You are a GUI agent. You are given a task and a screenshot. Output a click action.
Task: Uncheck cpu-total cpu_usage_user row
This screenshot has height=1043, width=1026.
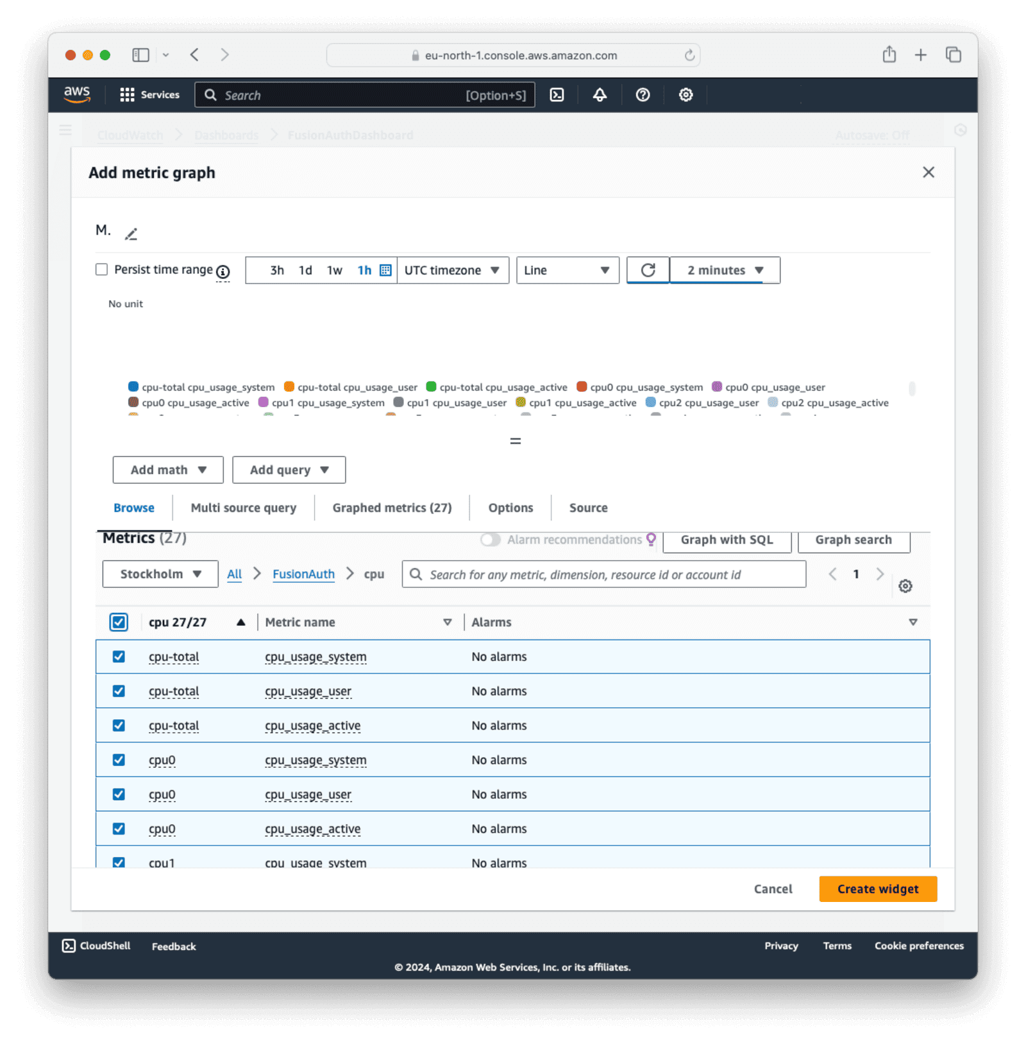click(119, 691)
